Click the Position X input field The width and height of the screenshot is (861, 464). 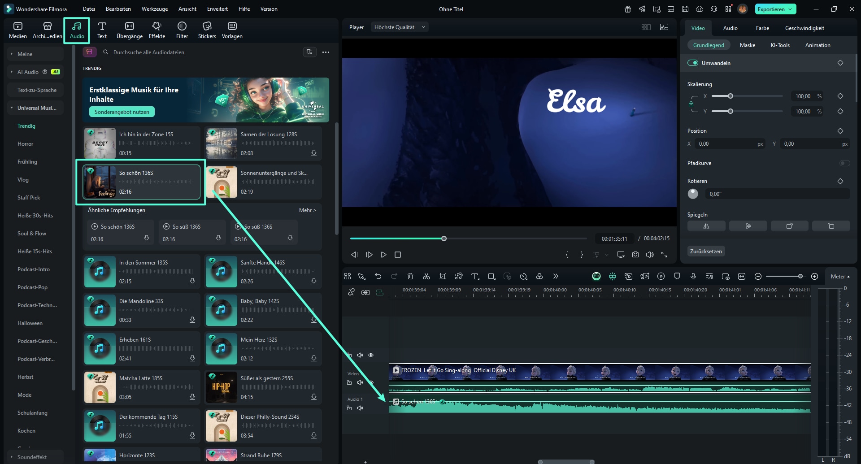coord(729,144)
